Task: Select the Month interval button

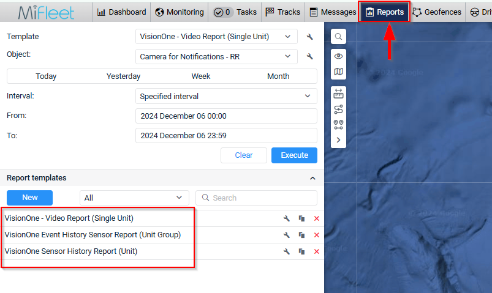Action: coord(278,76)
